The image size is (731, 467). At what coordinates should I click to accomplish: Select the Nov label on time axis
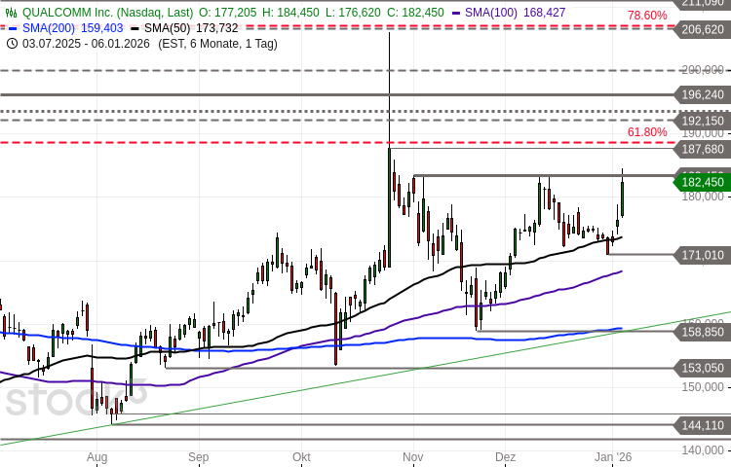(x=412, y=455)
